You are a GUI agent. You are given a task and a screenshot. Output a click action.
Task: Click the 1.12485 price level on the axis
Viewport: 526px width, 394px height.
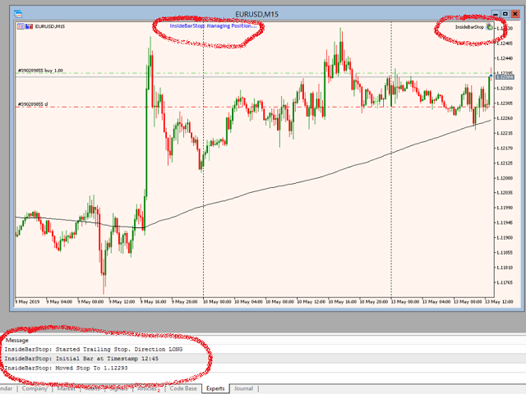tap(504, 44)
